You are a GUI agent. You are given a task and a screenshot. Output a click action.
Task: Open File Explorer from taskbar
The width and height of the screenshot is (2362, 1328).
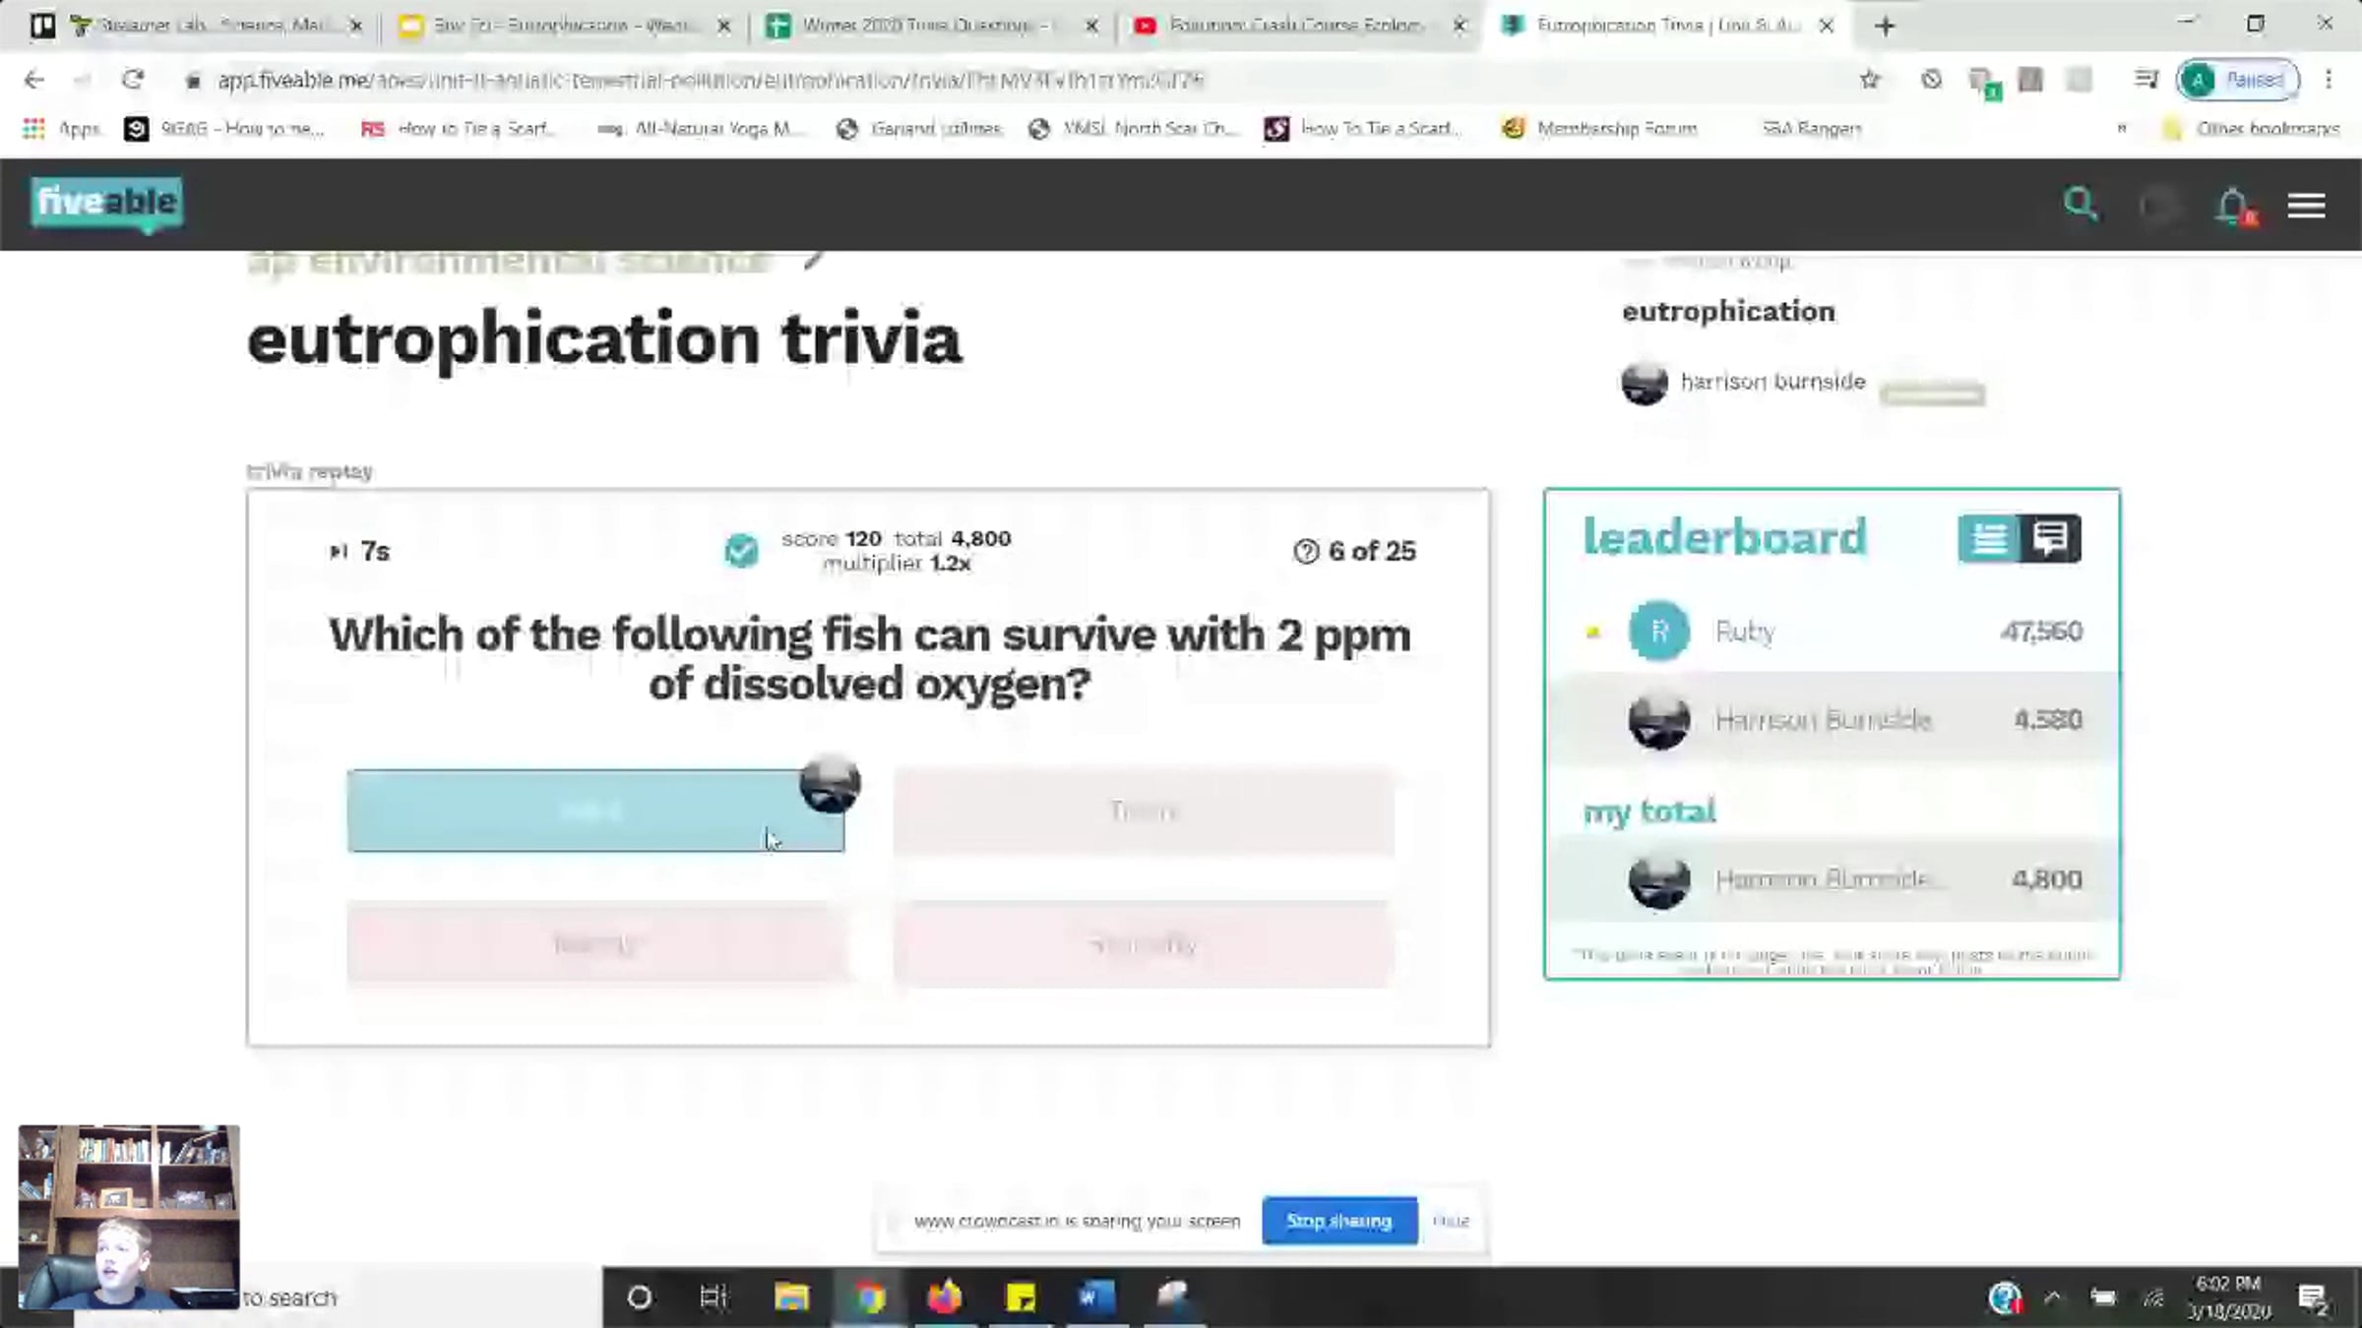(791, 1298)
